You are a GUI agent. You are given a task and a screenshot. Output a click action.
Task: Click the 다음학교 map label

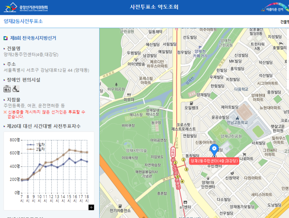241,89
